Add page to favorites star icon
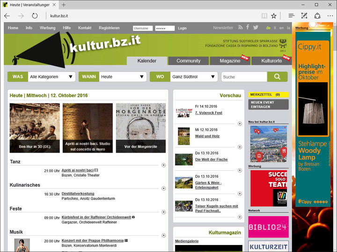The image size is (337, 252). (274, 16)
